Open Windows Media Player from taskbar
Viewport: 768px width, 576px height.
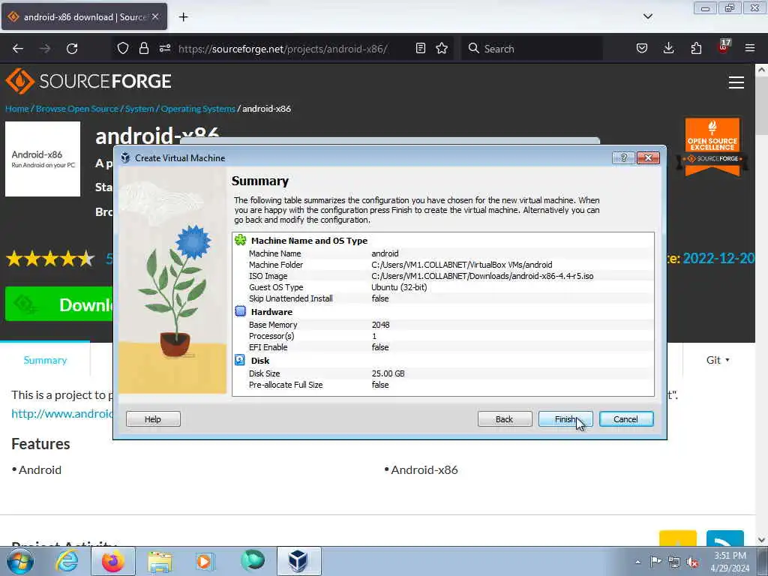(204, 561)
